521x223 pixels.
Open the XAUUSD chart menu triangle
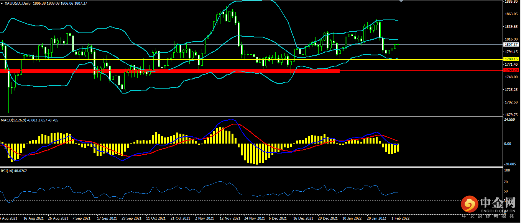pos(2,3)
